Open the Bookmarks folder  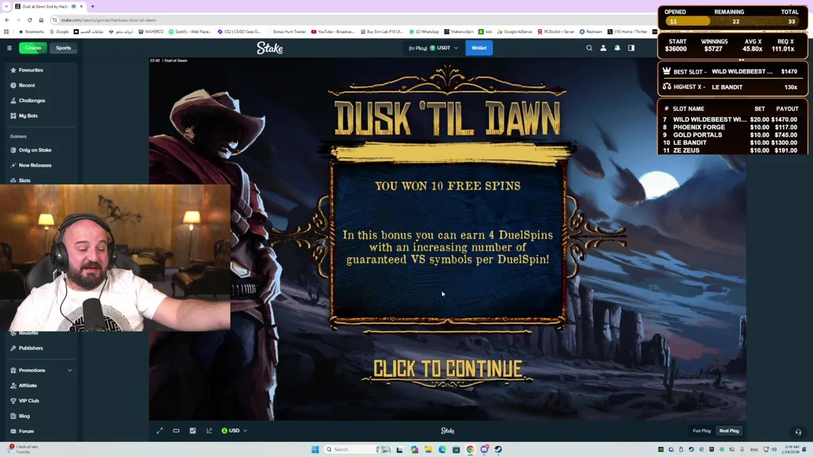[32, 31]
